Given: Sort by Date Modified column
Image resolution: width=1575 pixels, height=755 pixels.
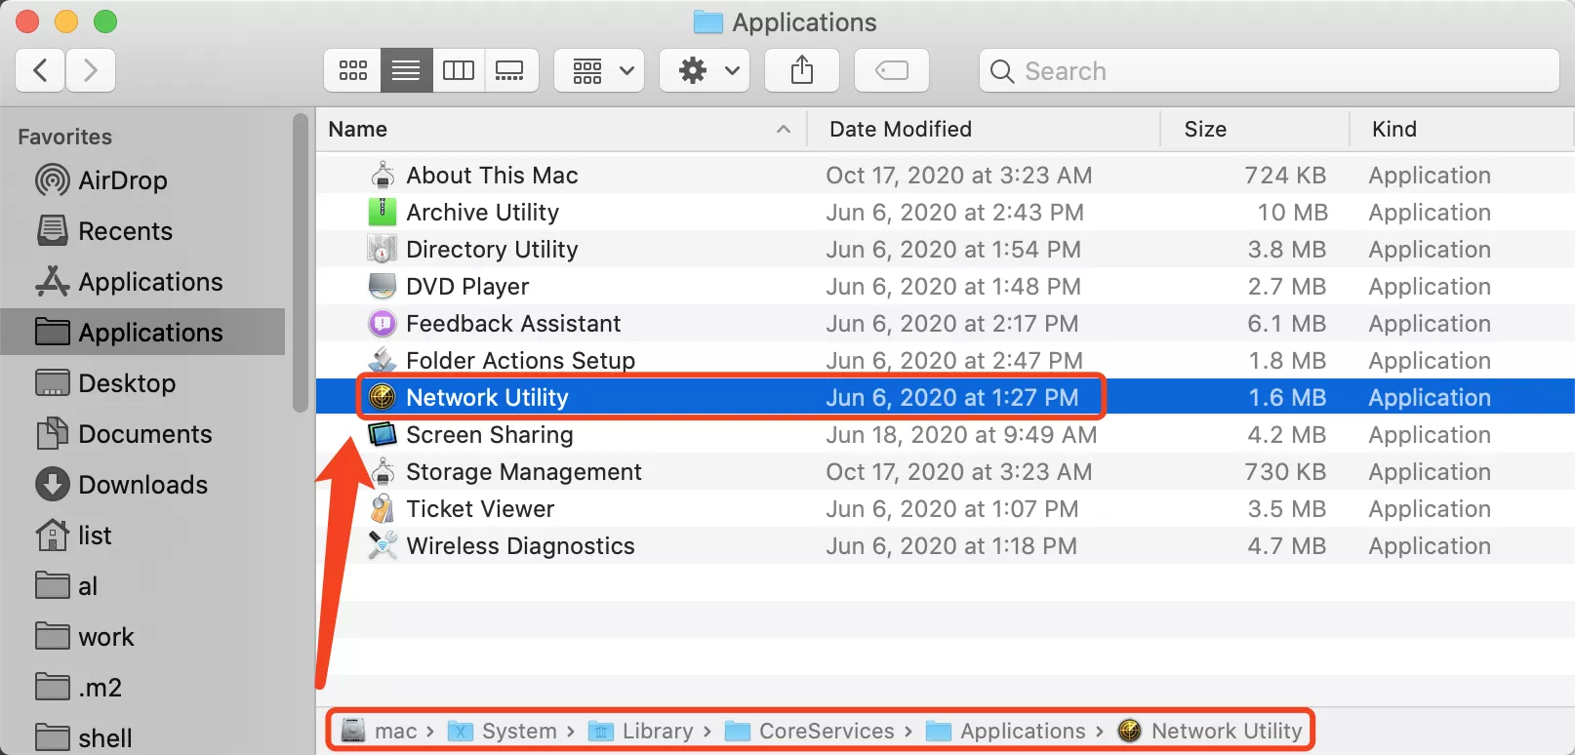Looking at the screenshot, I should point(984,129).
